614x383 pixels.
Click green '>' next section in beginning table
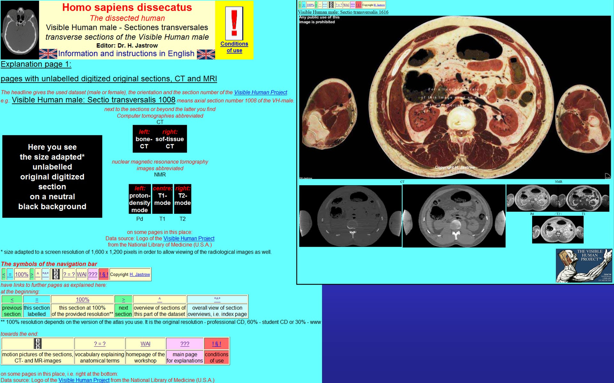[123, 299]
